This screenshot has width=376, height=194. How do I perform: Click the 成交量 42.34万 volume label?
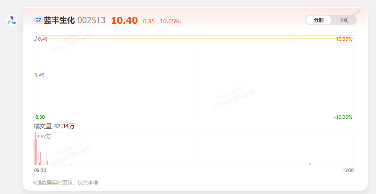[x=54, y=126]
